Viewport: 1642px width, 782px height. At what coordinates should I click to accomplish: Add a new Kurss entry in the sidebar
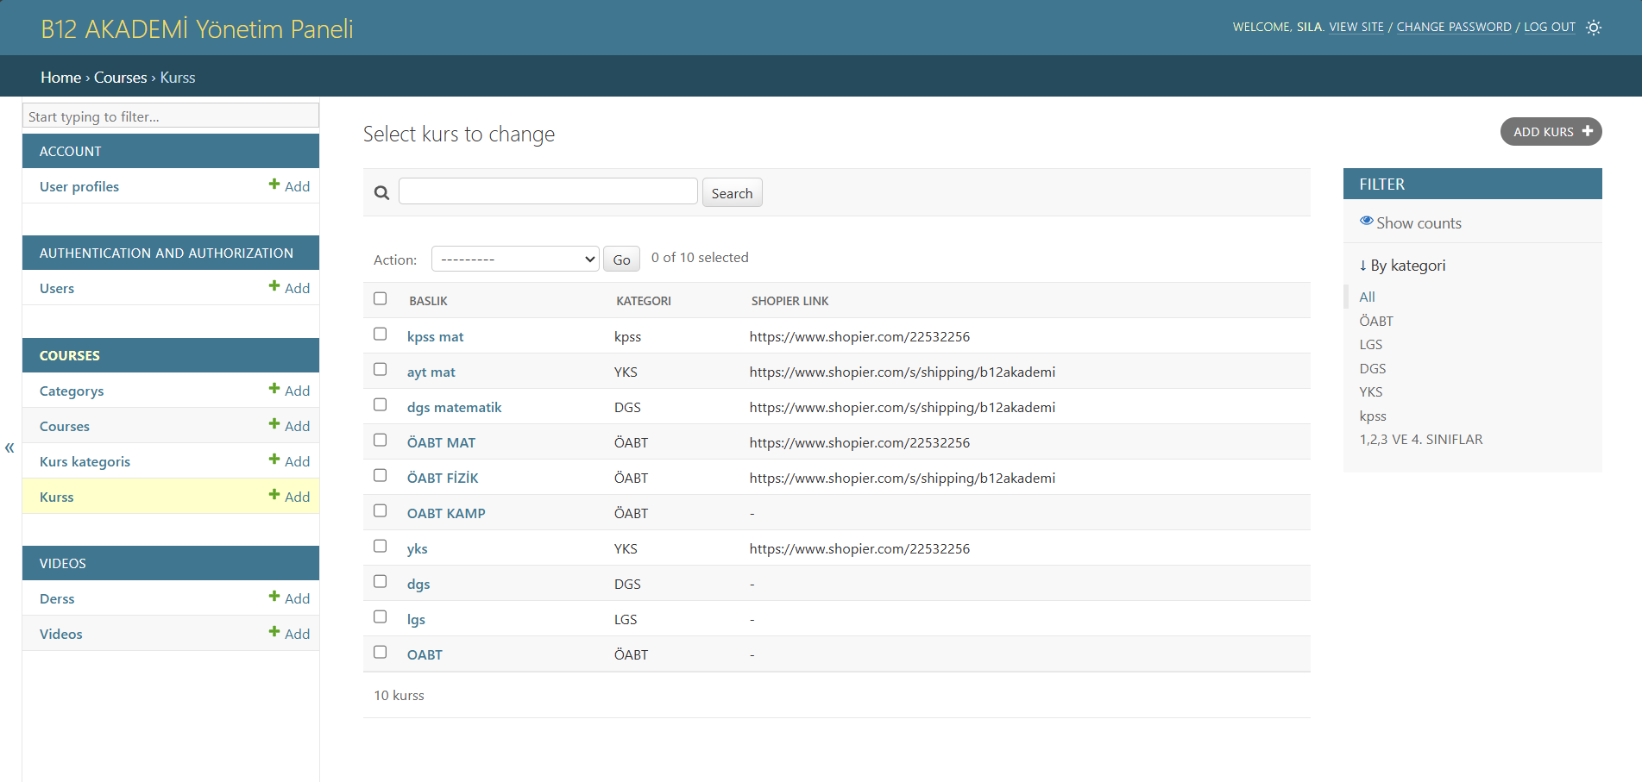(289, 497)
